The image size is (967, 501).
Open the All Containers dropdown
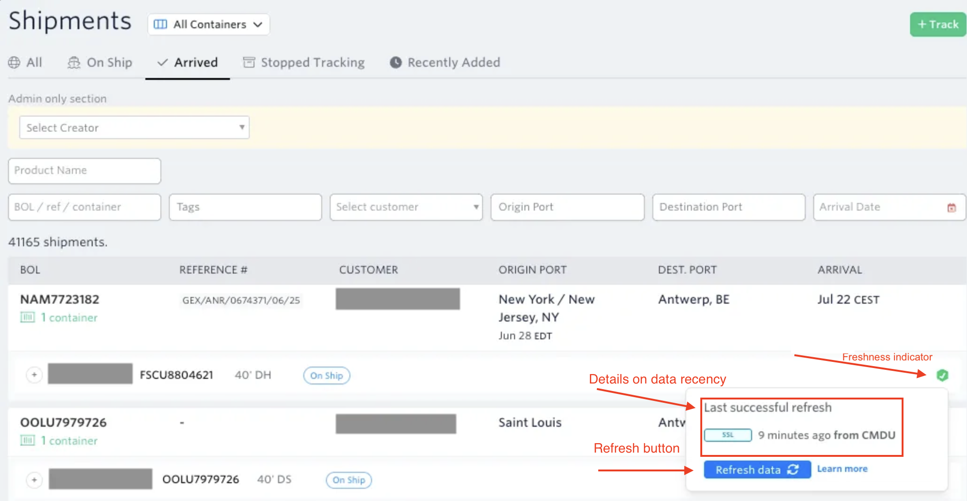pyautogui.click(x=209, y=24)
